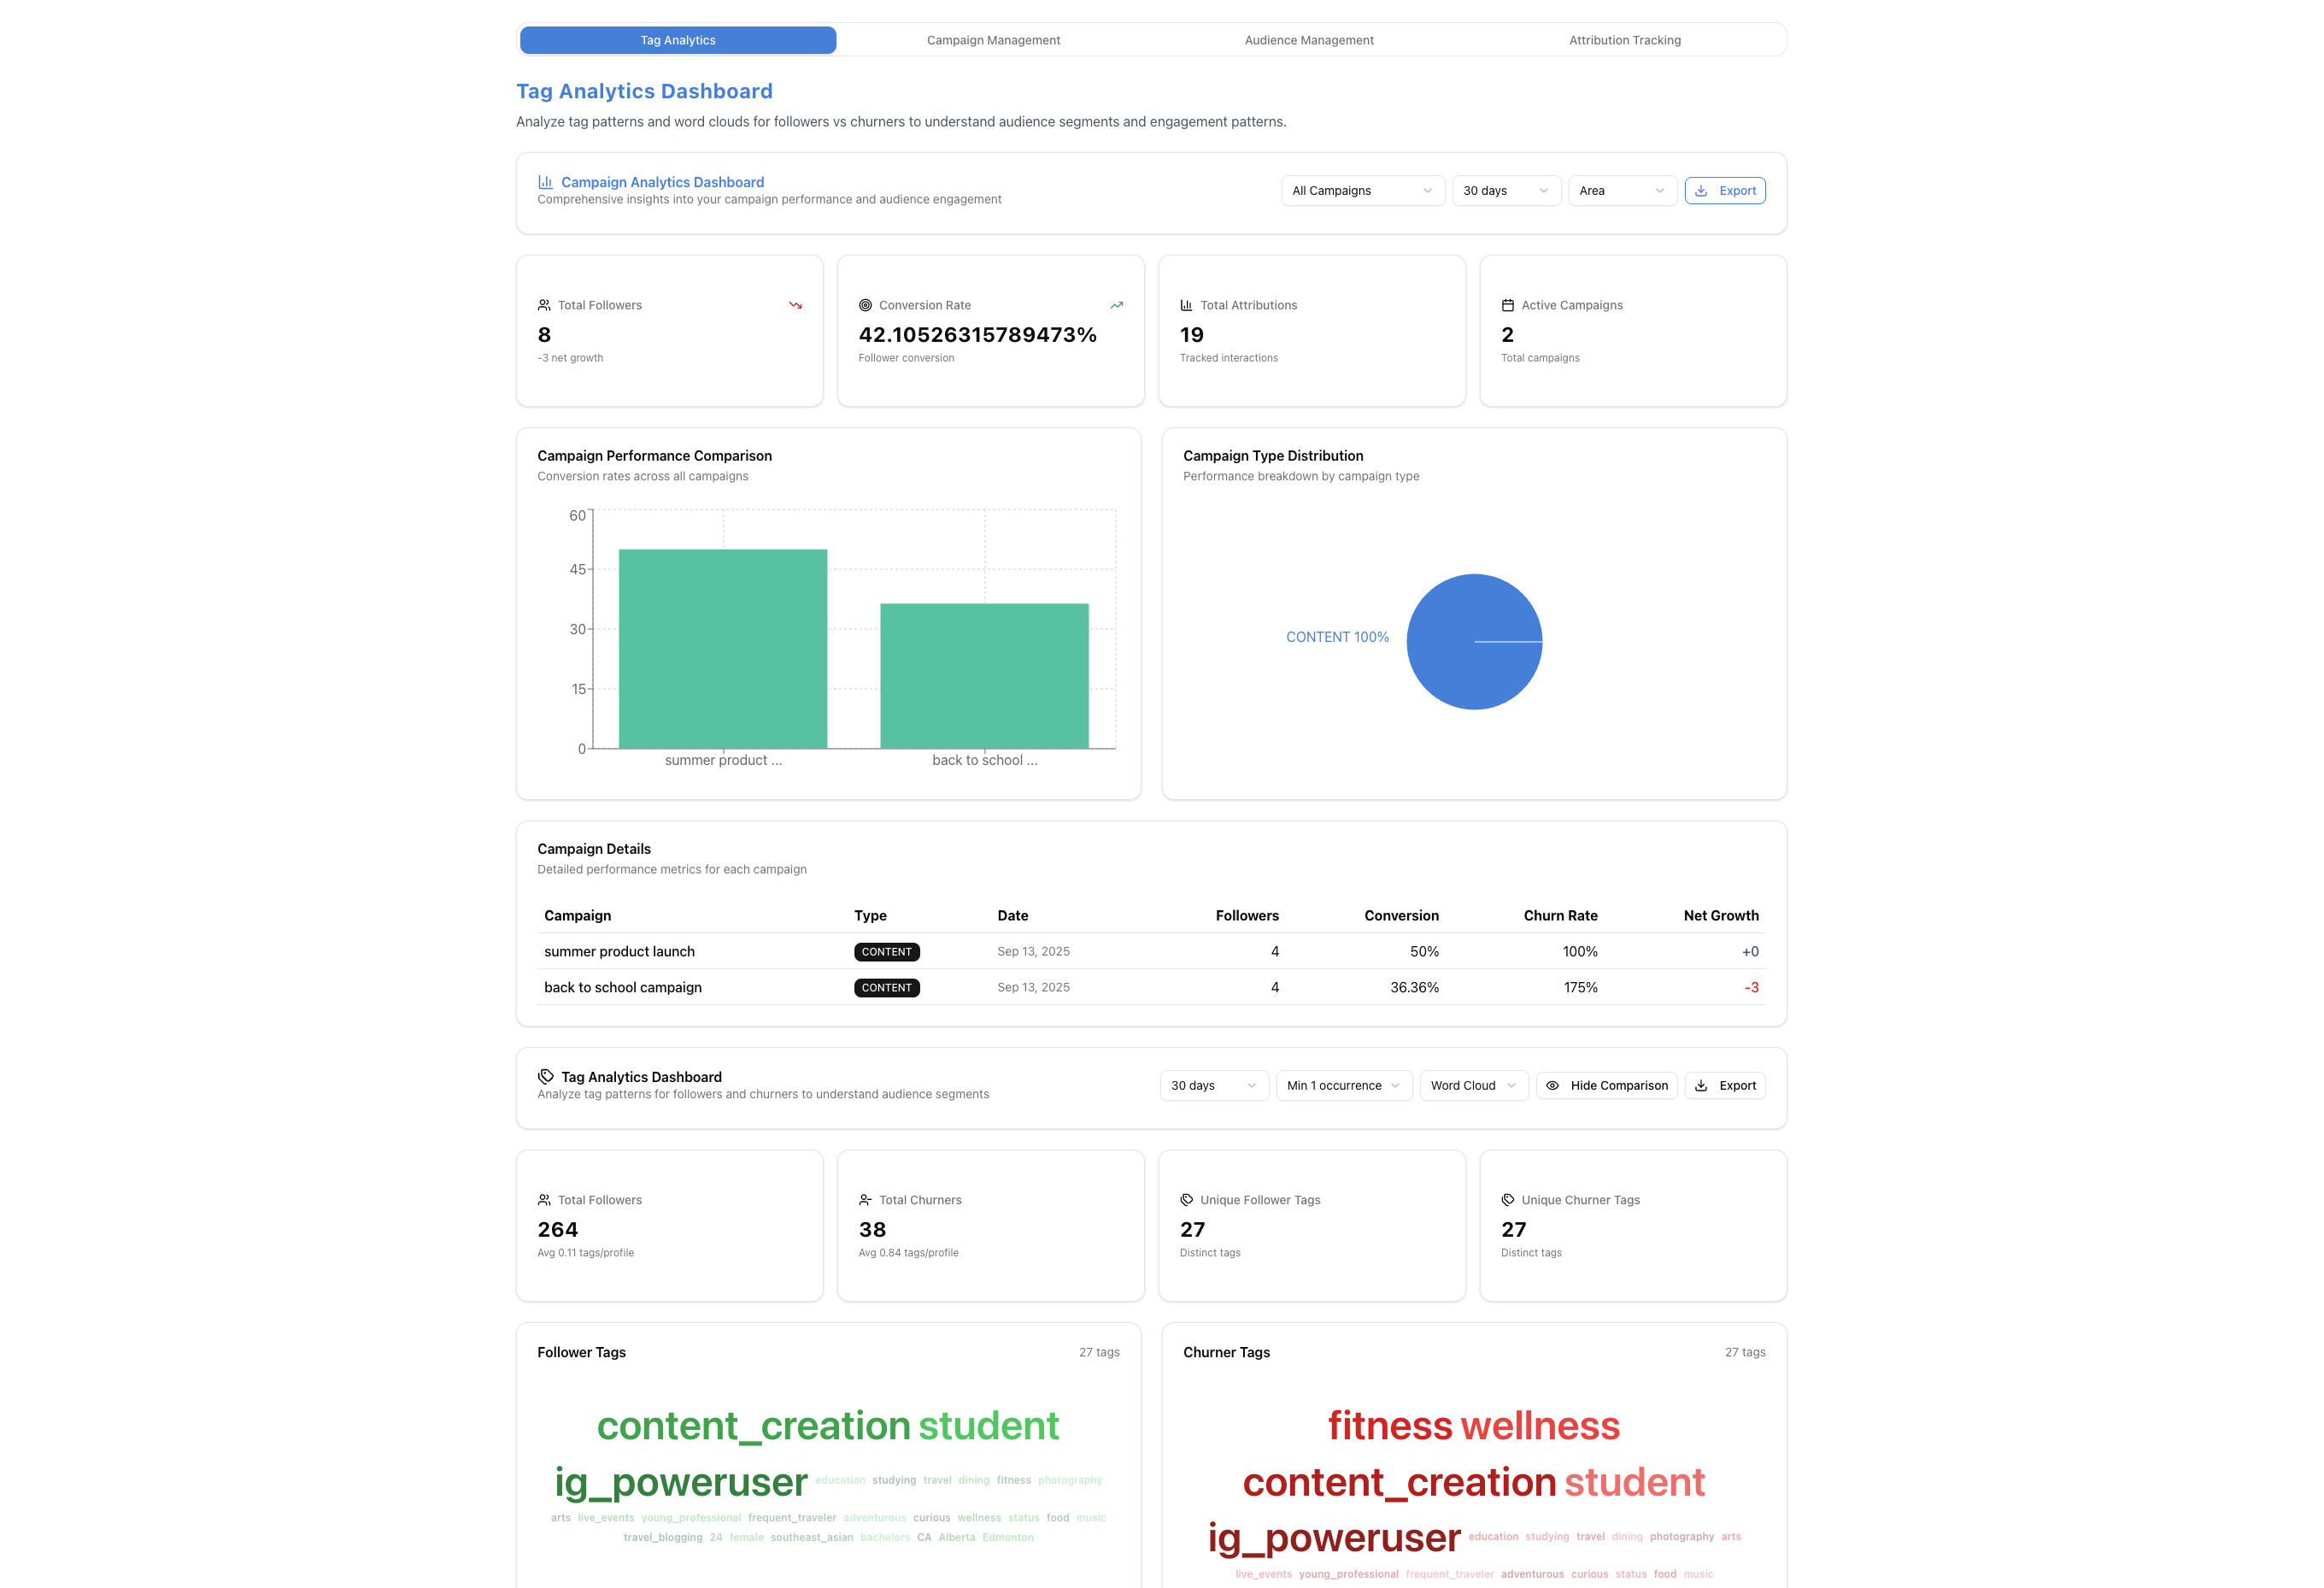
Task: Click the target icon beside Conversion Rate
Action: point(865,305)
